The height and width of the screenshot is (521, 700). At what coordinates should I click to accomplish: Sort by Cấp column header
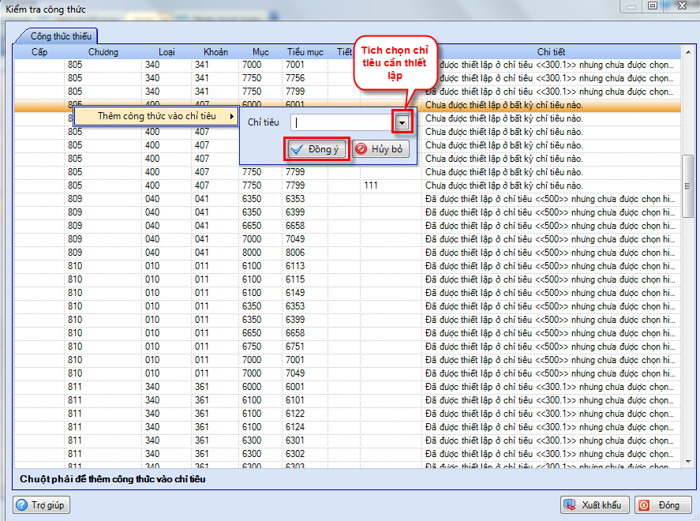(x=39, y=52)
